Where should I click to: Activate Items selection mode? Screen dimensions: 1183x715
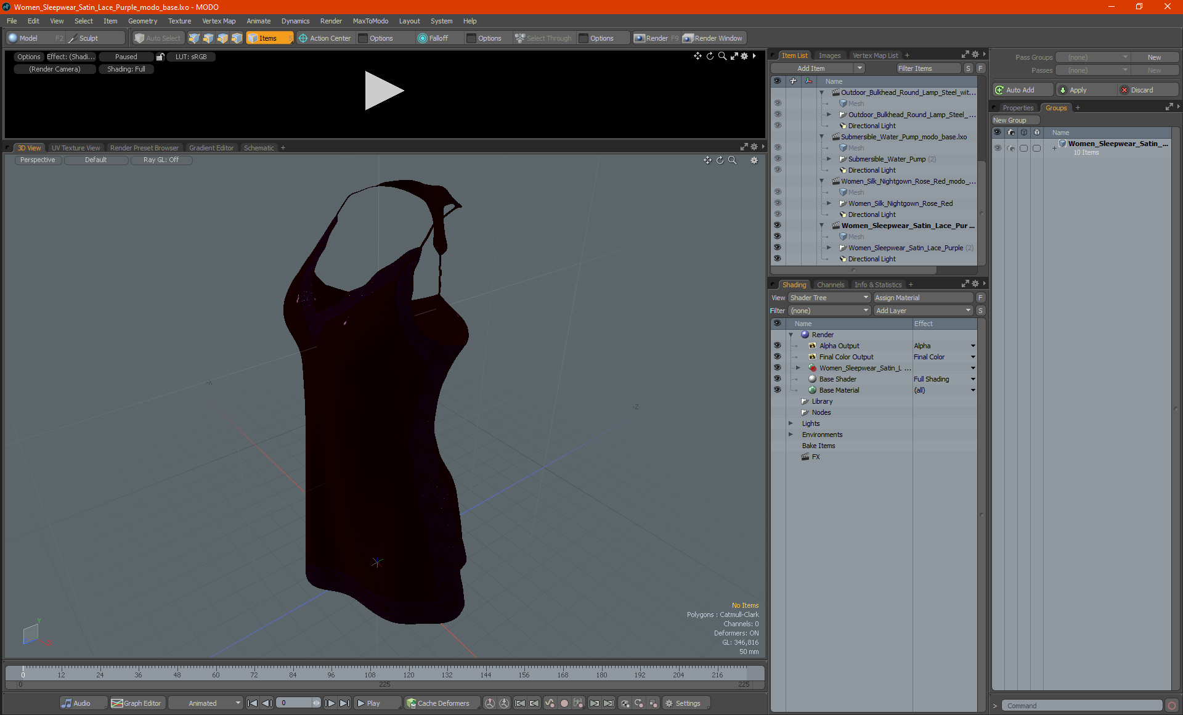click(x=269, y=38)
